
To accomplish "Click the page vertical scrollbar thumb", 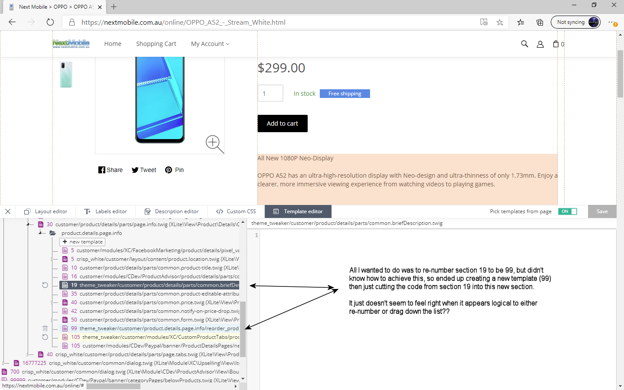I will click(620, 73).
